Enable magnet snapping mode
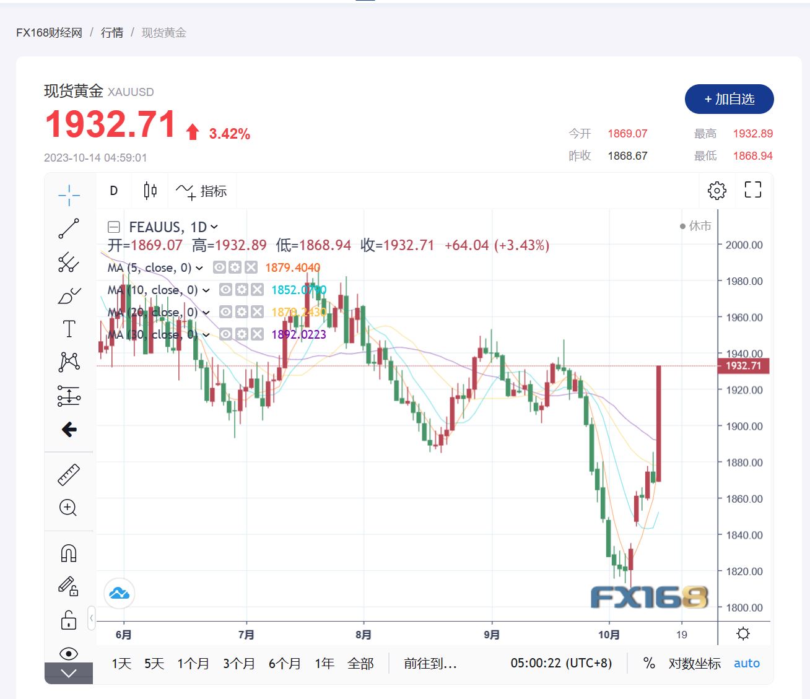The width and height of the screenshot is (810, 699). [x=69, y=552]
